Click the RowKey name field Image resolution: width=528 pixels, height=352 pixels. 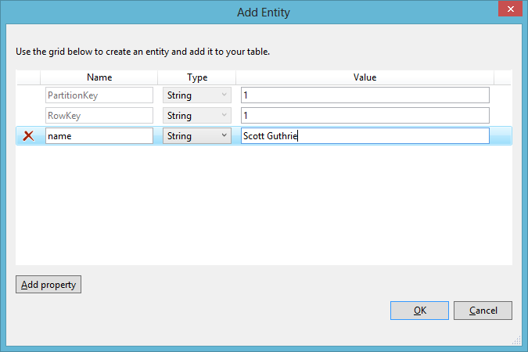99,116
